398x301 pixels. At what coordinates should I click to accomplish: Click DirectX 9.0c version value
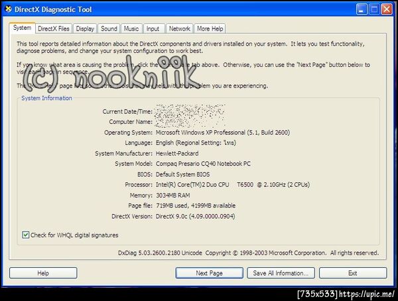195,216
